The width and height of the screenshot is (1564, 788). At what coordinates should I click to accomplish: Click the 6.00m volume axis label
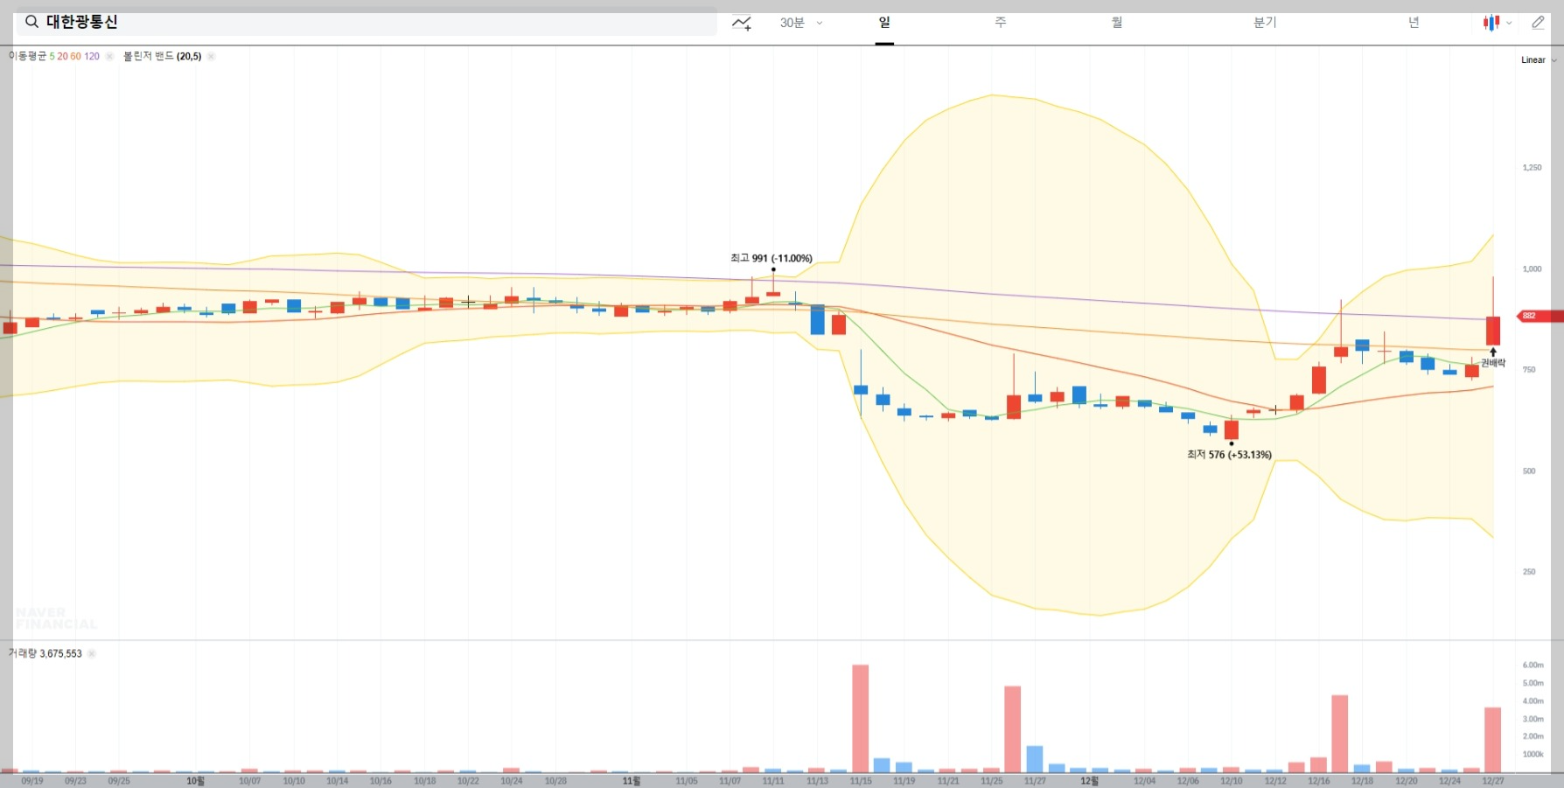click(x=1533, y=666)
